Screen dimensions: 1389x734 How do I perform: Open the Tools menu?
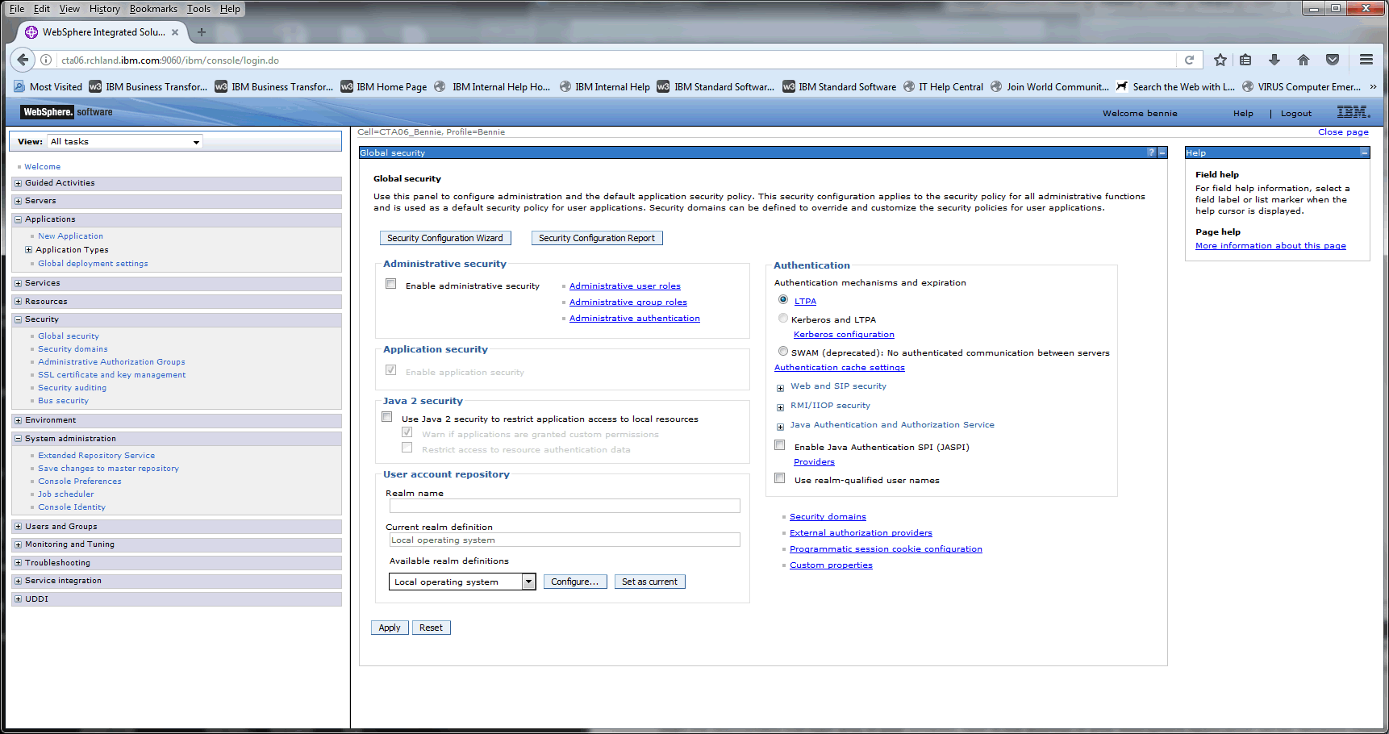pyautogui.click(x=198, y=9)
